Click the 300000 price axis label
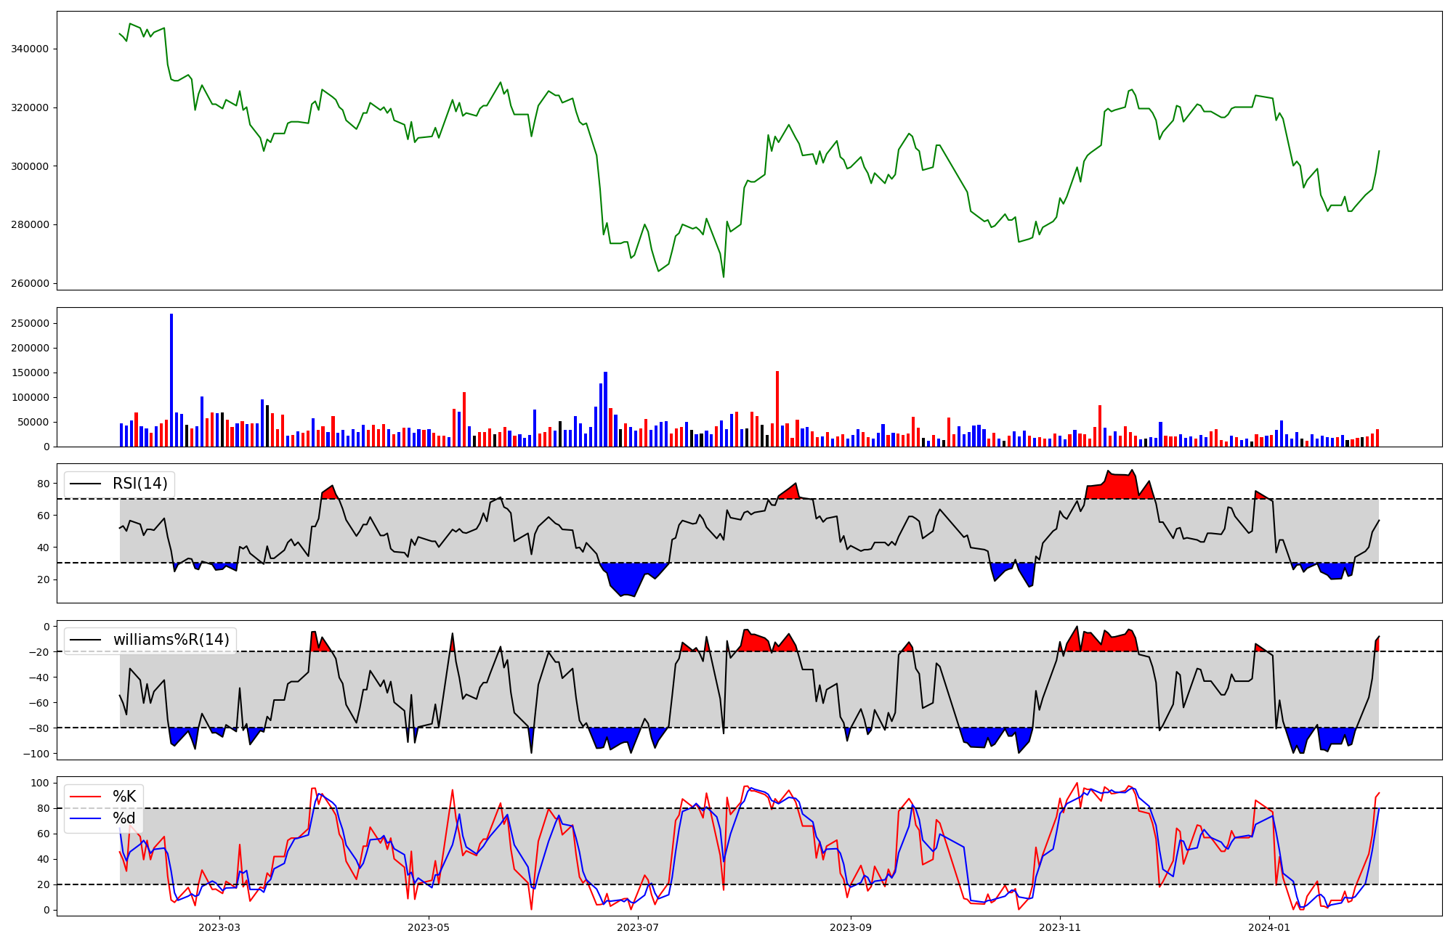The image size is (1453, 944). pos(30,166)
